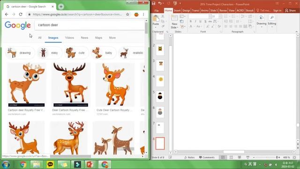This screenshot has height=169, width=300.
Task: Filter images by 'cute' chip
Action: (76, 53)
